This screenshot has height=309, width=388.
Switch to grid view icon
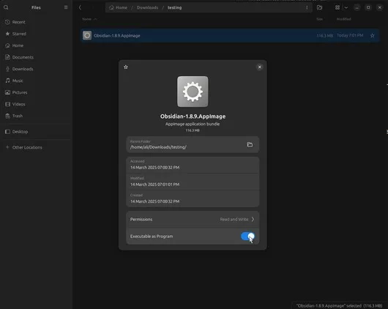coord(337,7)
